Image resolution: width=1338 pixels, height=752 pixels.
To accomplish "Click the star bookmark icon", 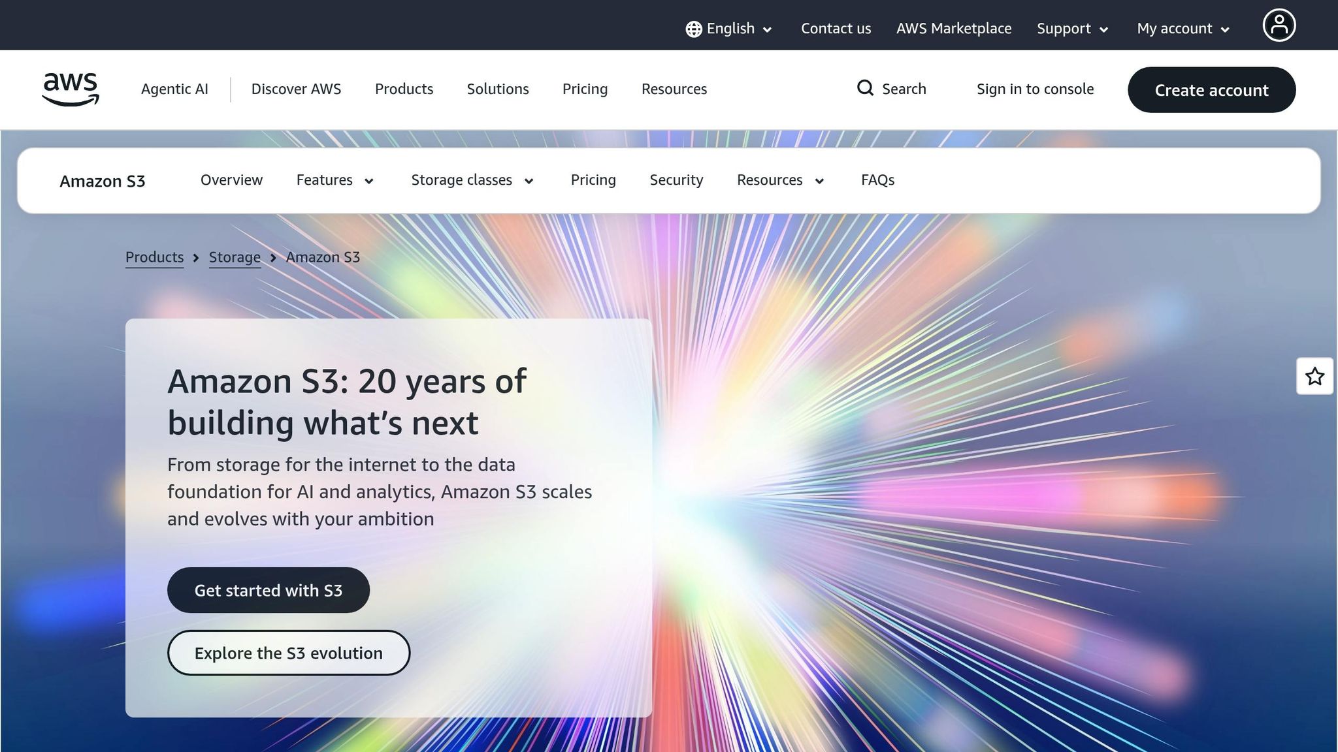I will (x=1314, y=376).
